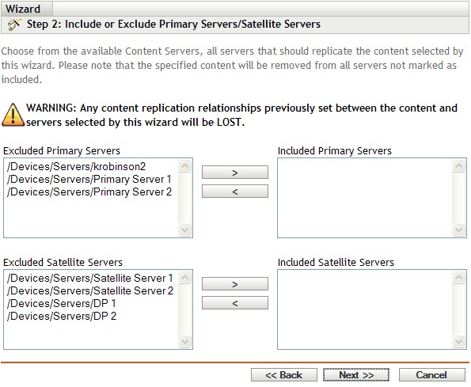Viewport: 471px width, 387px height.
Task: Select /Devices/Servers/Primary Server 1
Action: click(89, 179)
